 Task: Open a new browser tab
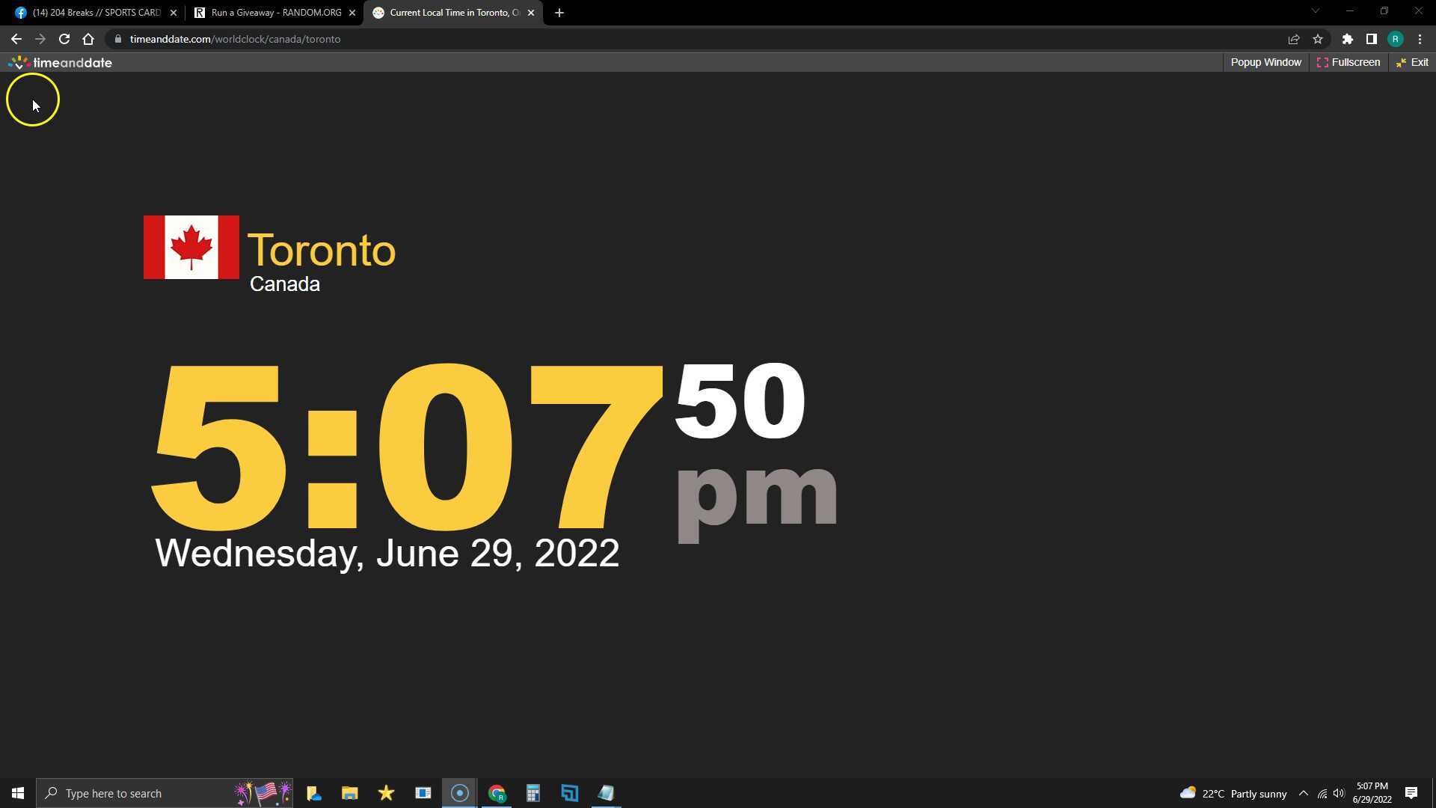coord(559,13)
